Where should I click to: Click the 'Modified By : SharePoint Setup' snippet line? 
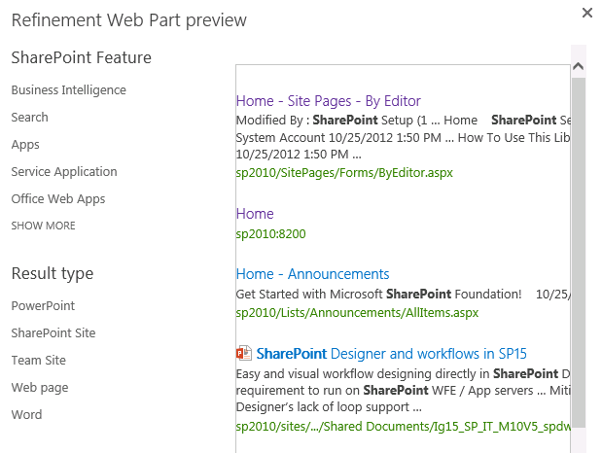point(404,121)
